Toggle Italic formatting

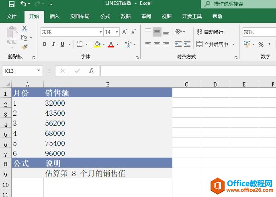coord(53,44)
